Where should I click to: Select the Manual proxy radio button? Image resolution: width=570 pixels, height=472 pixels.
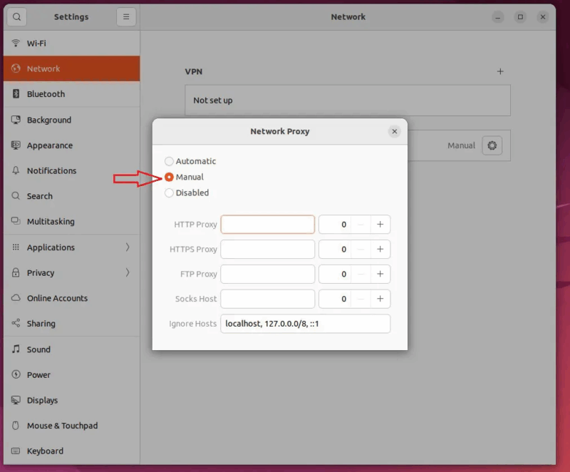[x=169, y=177]
